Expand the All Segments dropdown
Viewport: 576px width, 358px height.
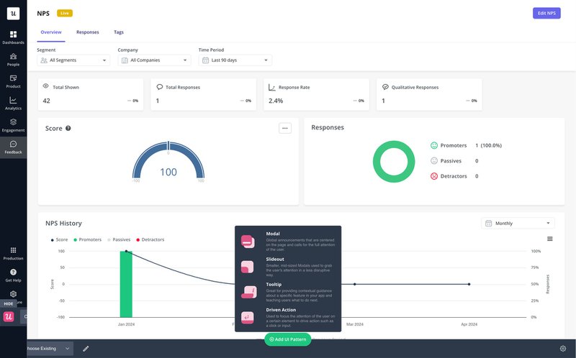click(x=73, y=60)
